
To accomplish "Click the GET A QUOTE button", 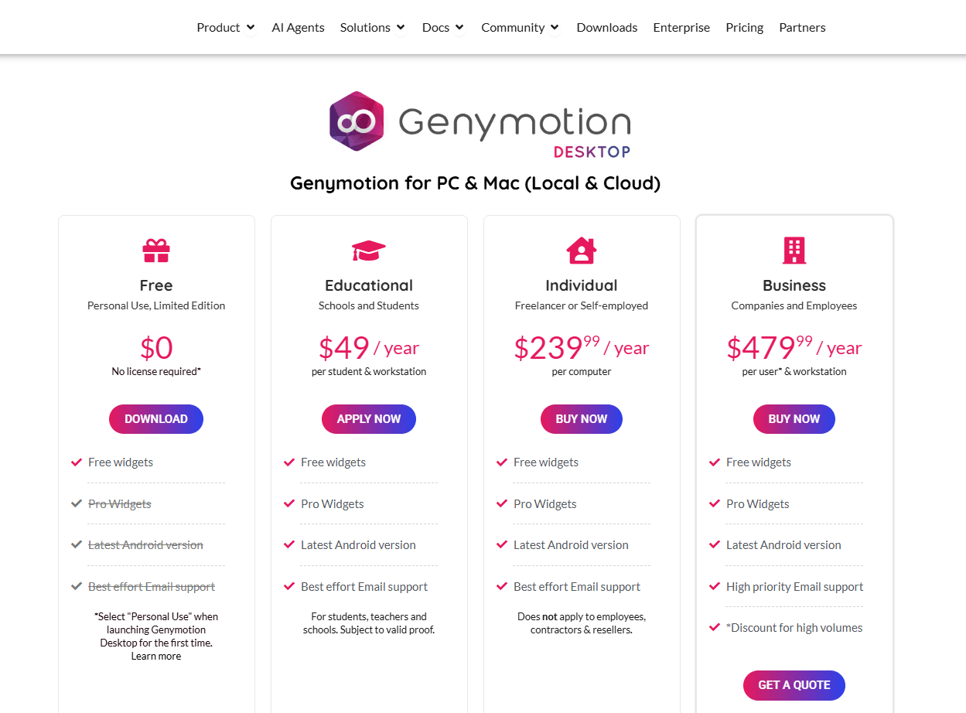I will coord(794,685).
